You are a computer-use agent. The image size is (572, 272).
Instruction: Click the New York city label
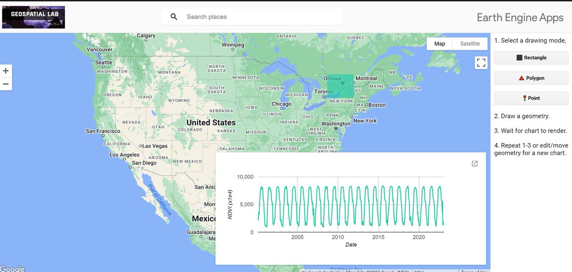point(365,121)
